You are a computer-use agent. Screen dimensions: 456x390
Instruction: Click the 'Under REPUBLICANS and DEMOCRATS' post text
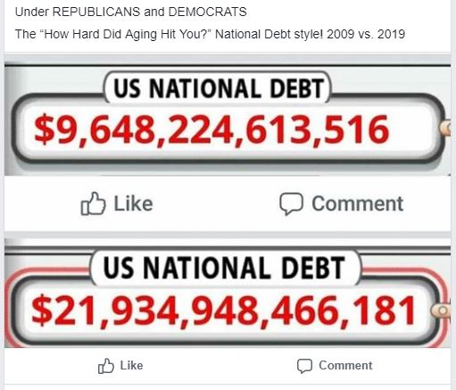(x=131, y=12)
